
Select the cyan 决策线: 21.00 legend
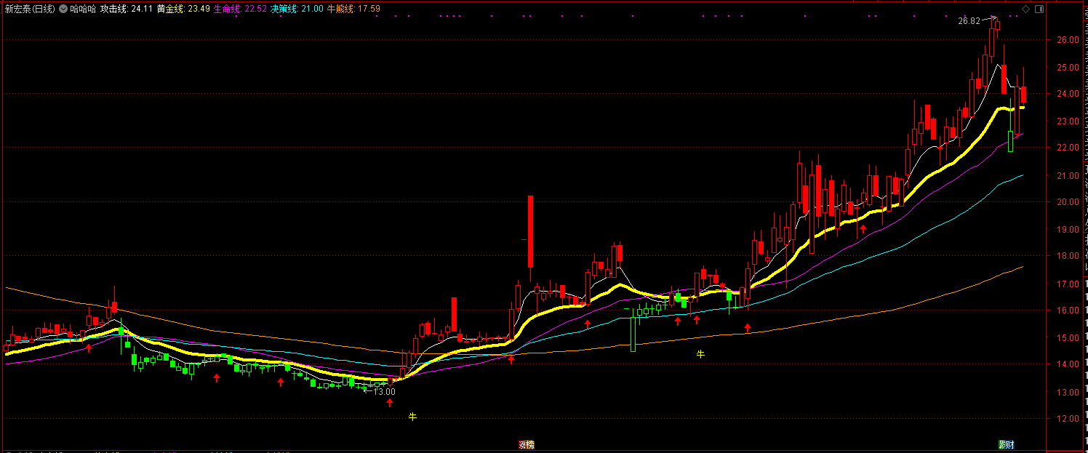(x=297, y=9)
